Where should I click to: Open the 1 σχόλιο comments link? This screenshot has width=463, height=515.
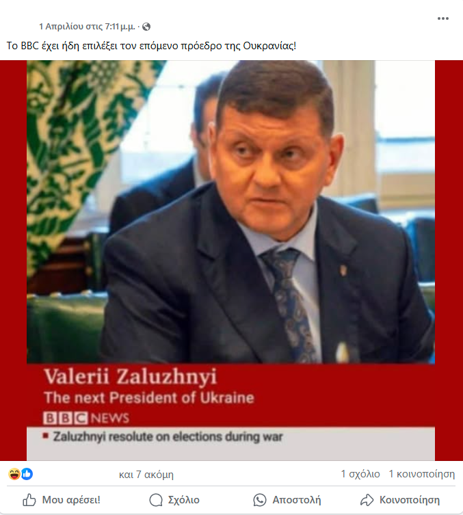[360, 474]
